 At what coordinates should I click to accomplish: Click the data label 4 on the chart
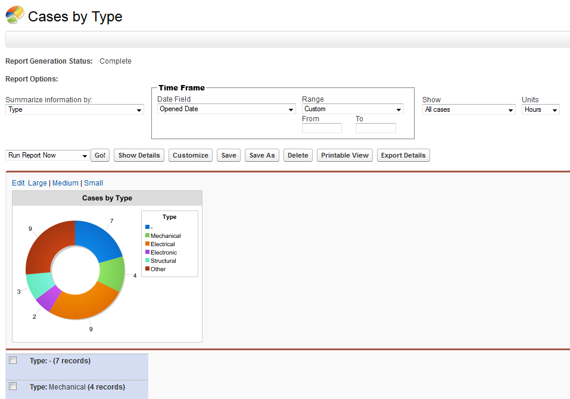coord(135,275)
